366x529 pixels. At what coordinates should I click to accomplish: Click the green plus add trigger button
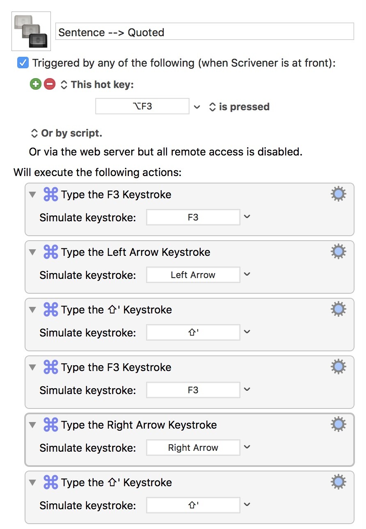36,84
